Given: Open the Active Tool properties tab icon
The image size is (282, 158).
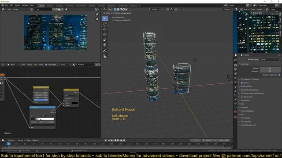Looking at the screenshot, I should click(235, 61).
